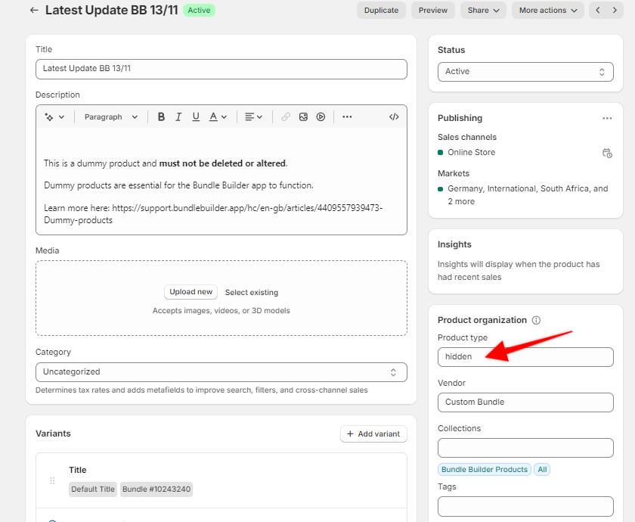This screenshot has height=522, width=635.
Task: Click the product Title input field
Action: coord(221,69)
